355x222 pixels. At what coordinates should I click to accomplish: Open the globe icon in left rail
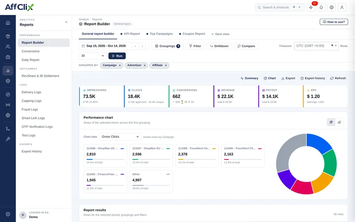(x=8, y=115)
